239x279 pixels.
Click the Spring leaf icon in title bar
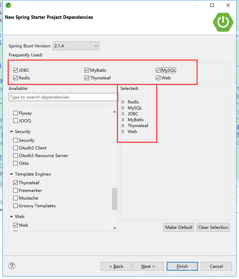(x=8, y=5)
